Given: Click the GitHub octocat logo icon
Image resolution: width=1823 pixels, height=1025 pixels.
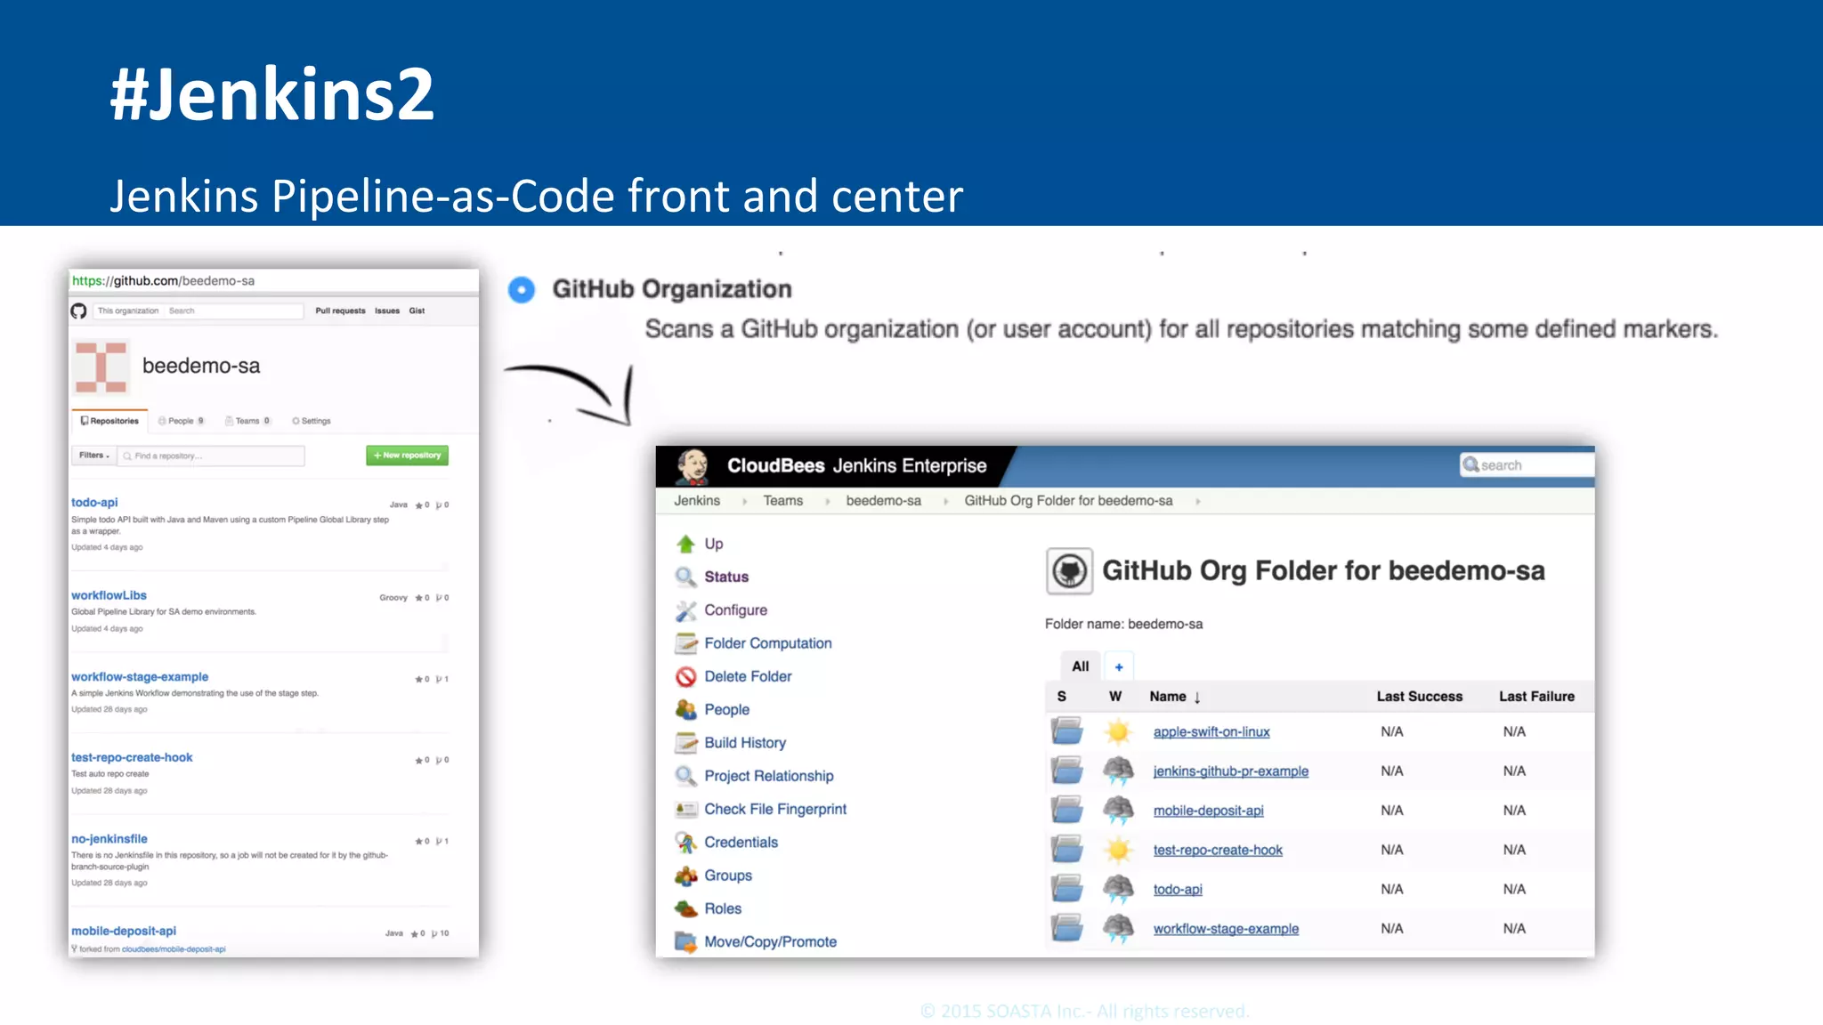Looking at the screenshot, I should (79, 311).
